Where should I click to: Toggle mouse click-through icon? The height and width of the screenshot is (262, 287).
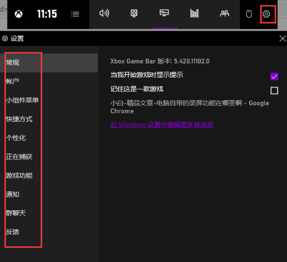(x=249, y=14)
